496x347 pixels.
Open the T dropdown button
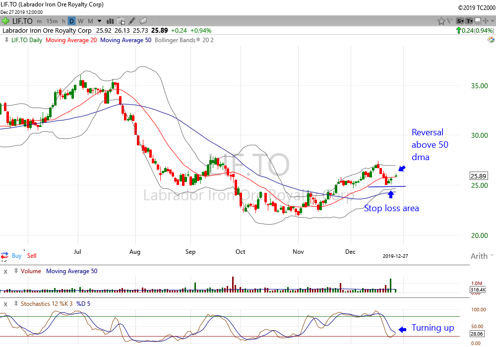click(469, 21)
